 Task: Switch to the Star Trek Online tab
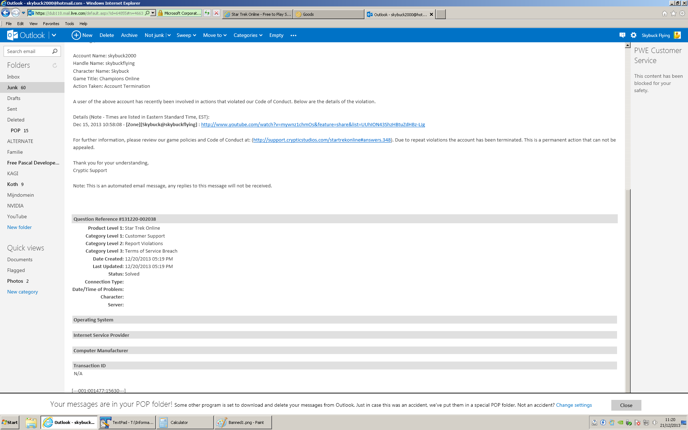point(258,14)
